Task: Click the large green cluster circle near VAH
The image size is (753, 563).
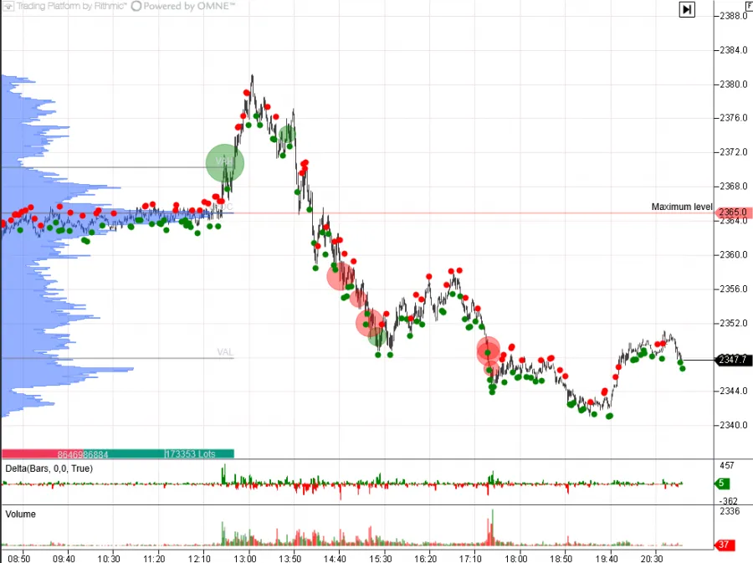Action: tap(225, 163)
